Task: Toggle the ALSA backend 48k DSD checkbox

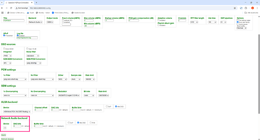Action: [116, 107]
